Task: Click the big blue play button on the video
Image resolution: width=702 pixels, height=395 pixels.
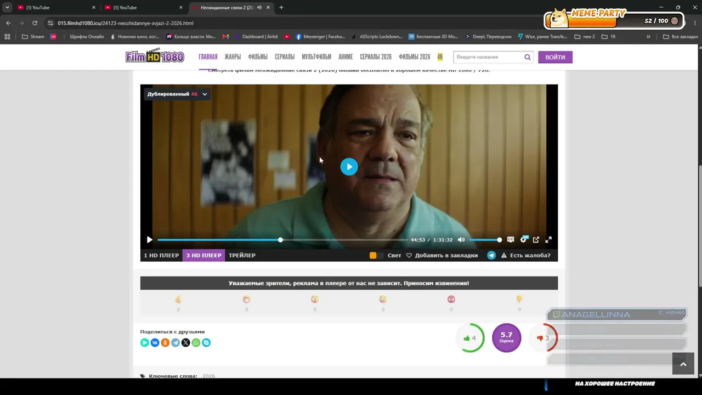Action: click(x=349, y=167)
